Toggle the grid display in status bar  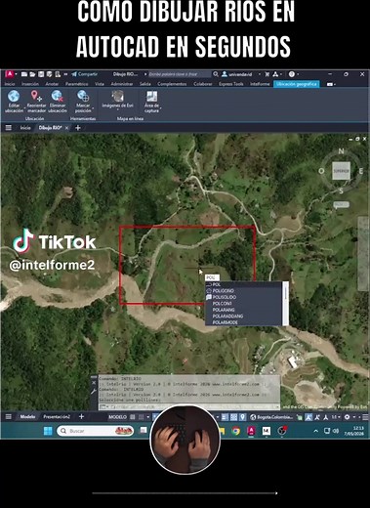[x=133, y=417]
